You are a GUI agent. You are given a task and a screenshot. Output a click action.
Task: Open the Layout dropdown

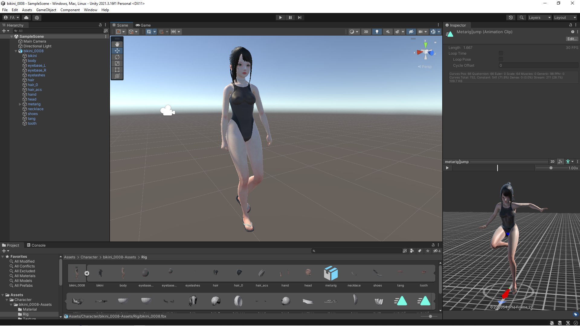coord(565,18)
